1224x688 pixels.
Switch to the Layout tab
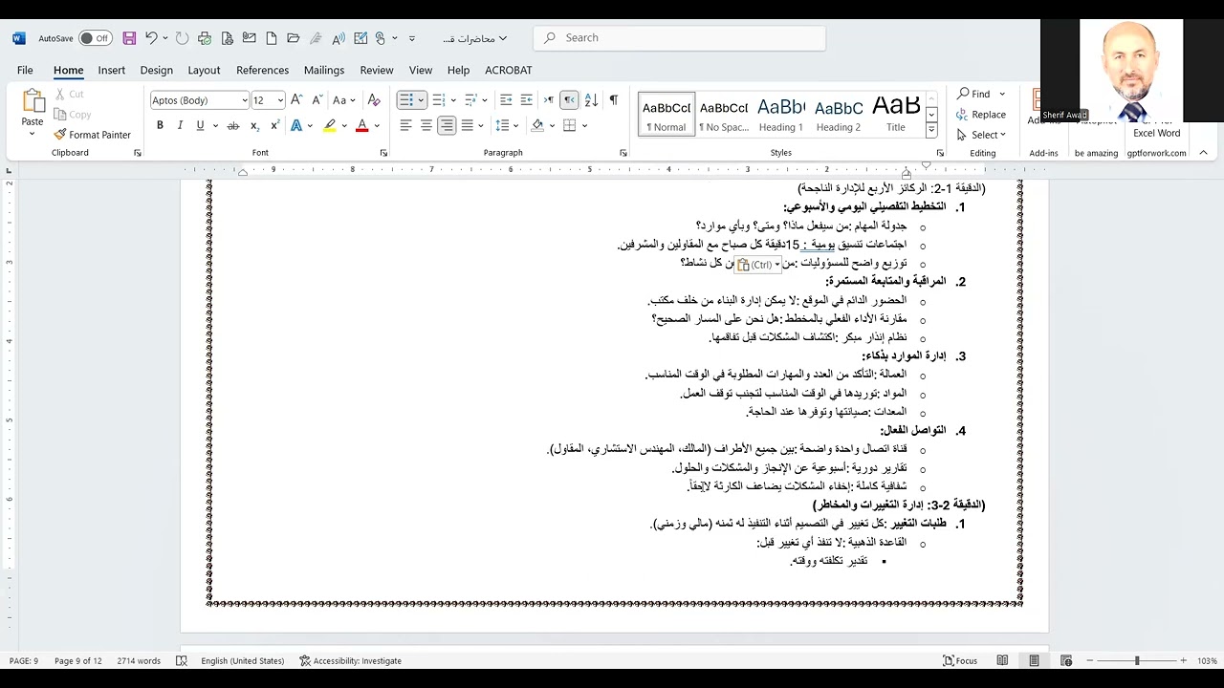click(204, 70)
